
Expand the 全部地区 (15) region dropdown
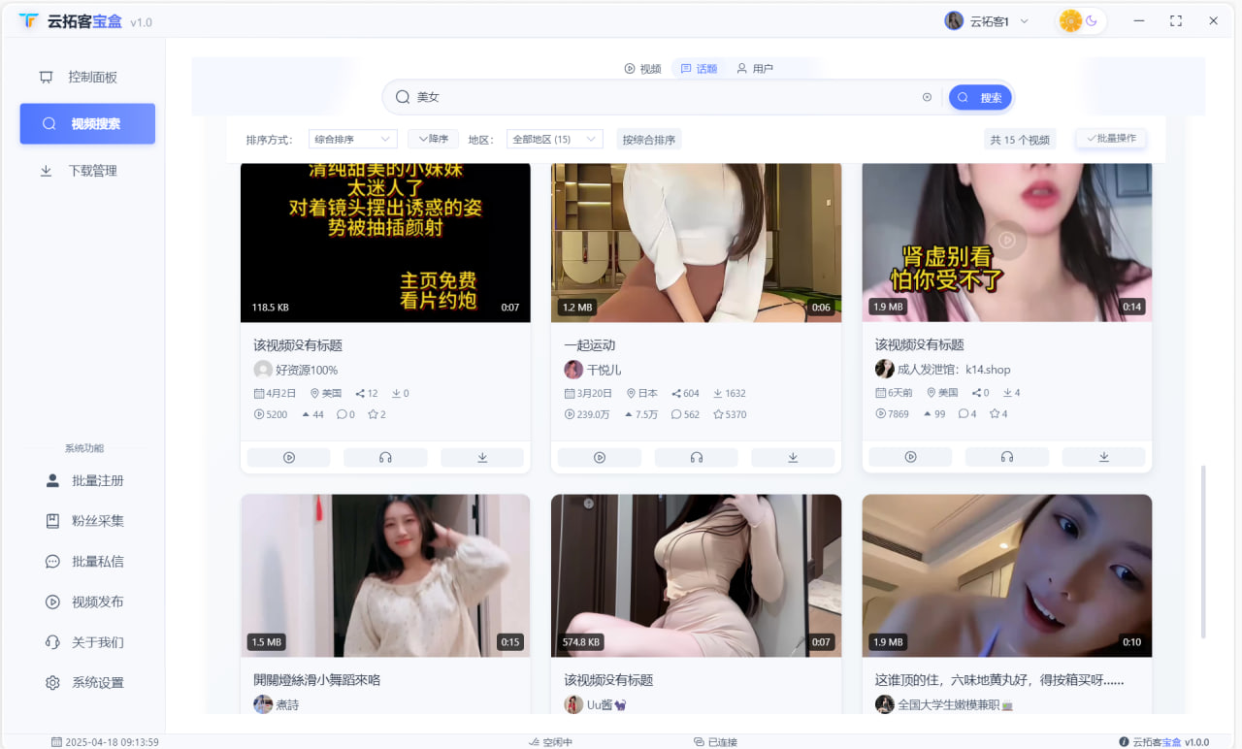[554, 138]
